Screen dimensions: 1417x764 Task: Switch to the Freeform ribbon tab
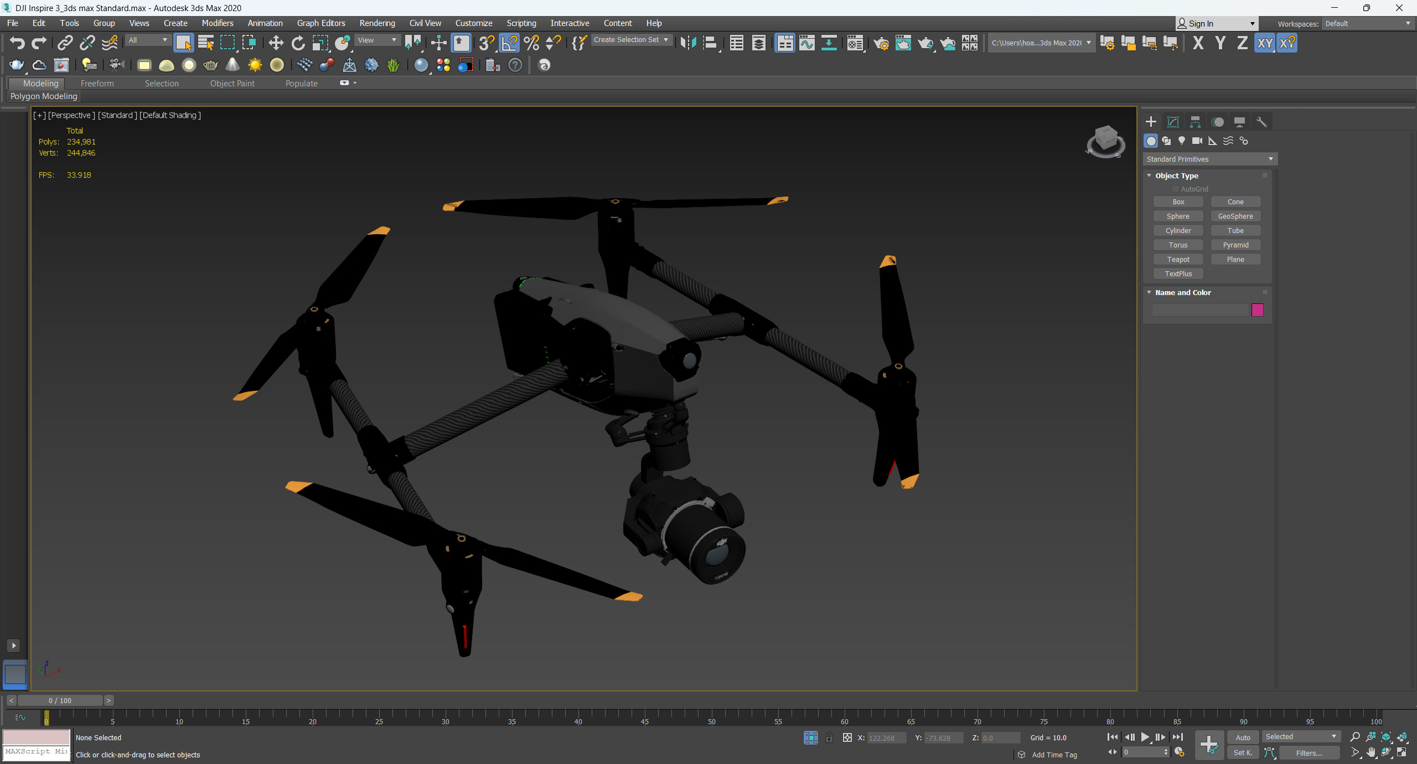tap(97, 84)
